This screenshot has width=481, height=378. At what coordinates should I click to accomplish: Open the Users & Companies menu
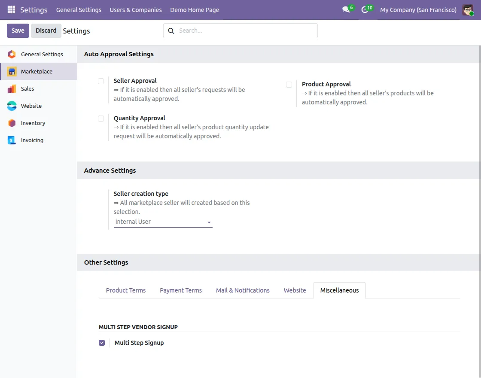point(136,10)
